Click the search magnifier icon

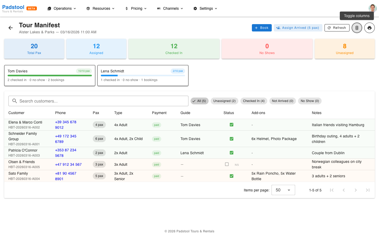(15, 101)
